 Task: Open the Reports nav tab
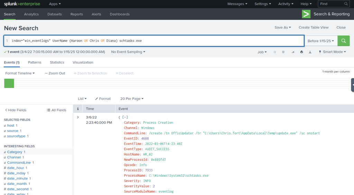[x=76, y=14]
